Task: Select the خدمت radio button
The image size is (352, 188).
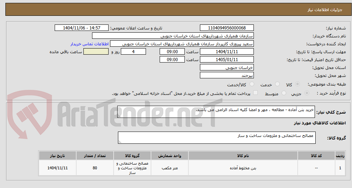Action: click(278, 84)
